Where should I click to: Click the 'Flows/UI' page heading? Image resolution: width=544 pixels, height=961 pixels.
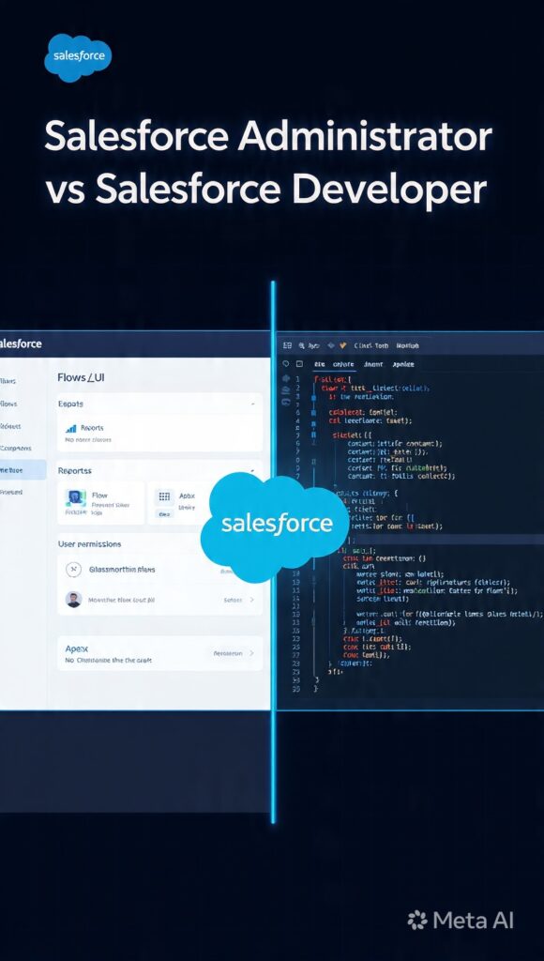pos(81,377)
